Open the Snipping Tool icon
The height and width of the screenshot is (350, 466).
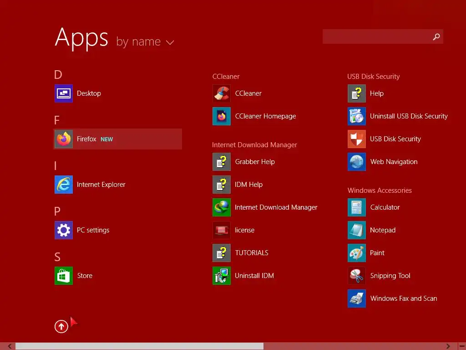[357, 276]
